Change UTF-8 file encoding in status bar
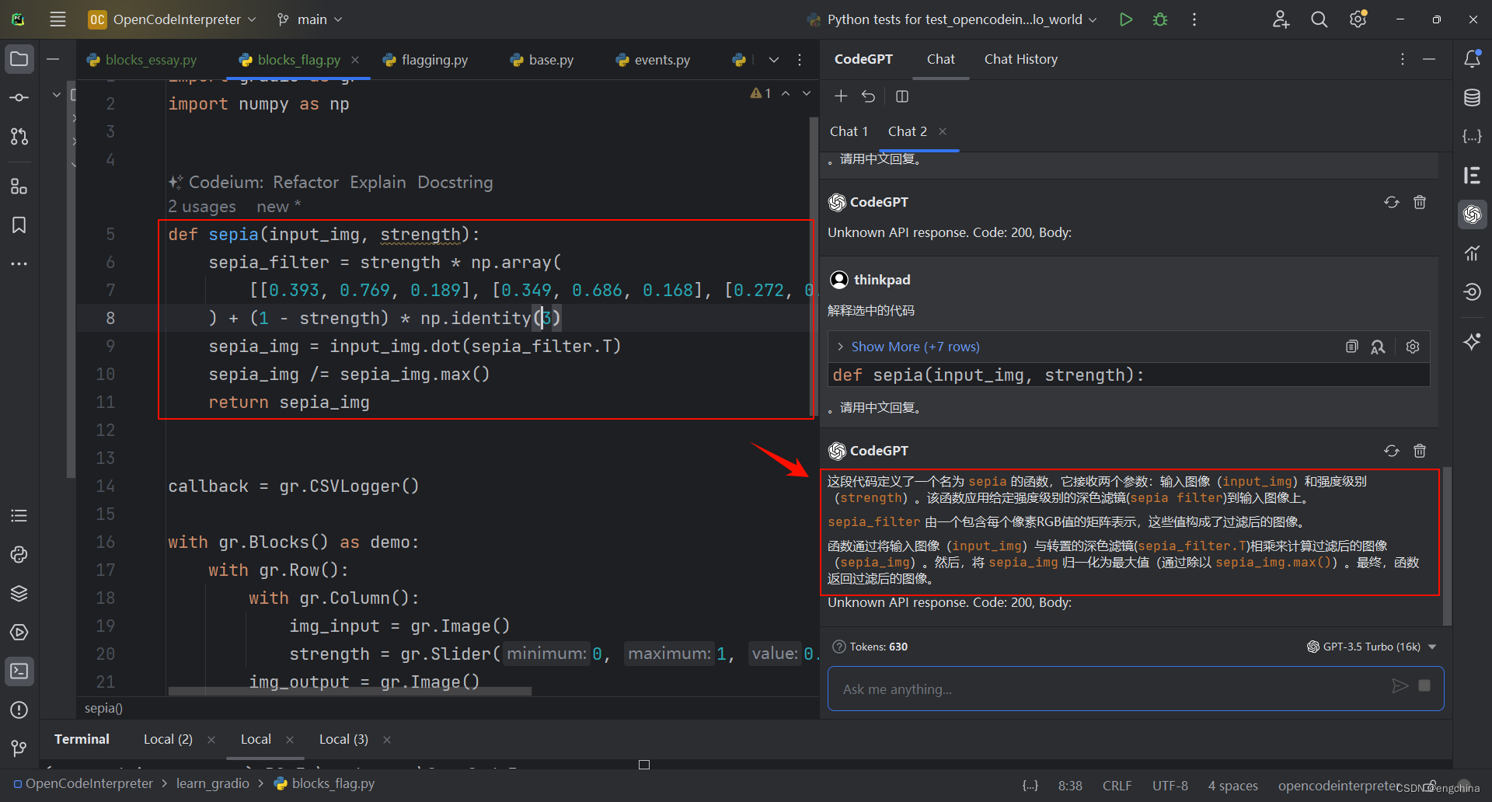1492x802 pixels. click(x=1170, y=786)
